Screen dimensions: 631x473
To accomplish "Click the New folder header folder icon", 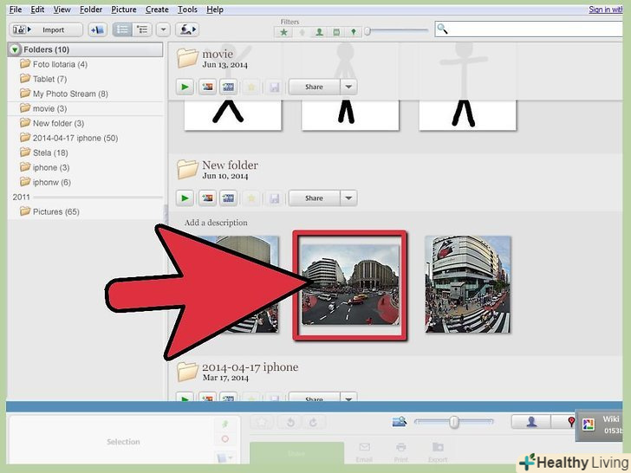I will pyautogui.click(x=187, y=169).
